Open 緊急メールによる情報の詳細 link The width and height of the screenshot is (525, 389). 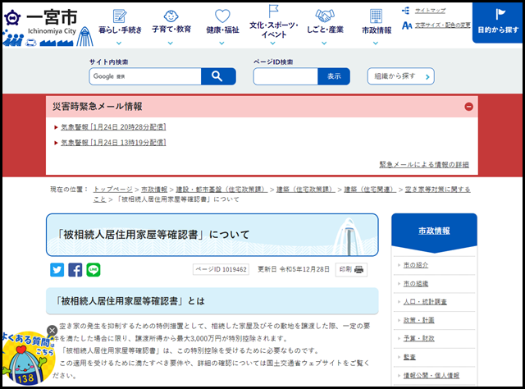tap(424, 164)
